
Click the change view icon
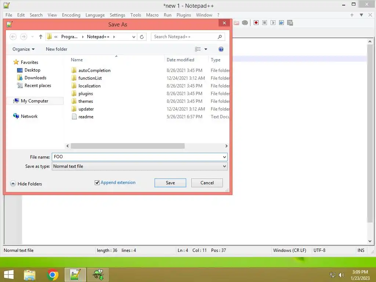coord(198,49)
